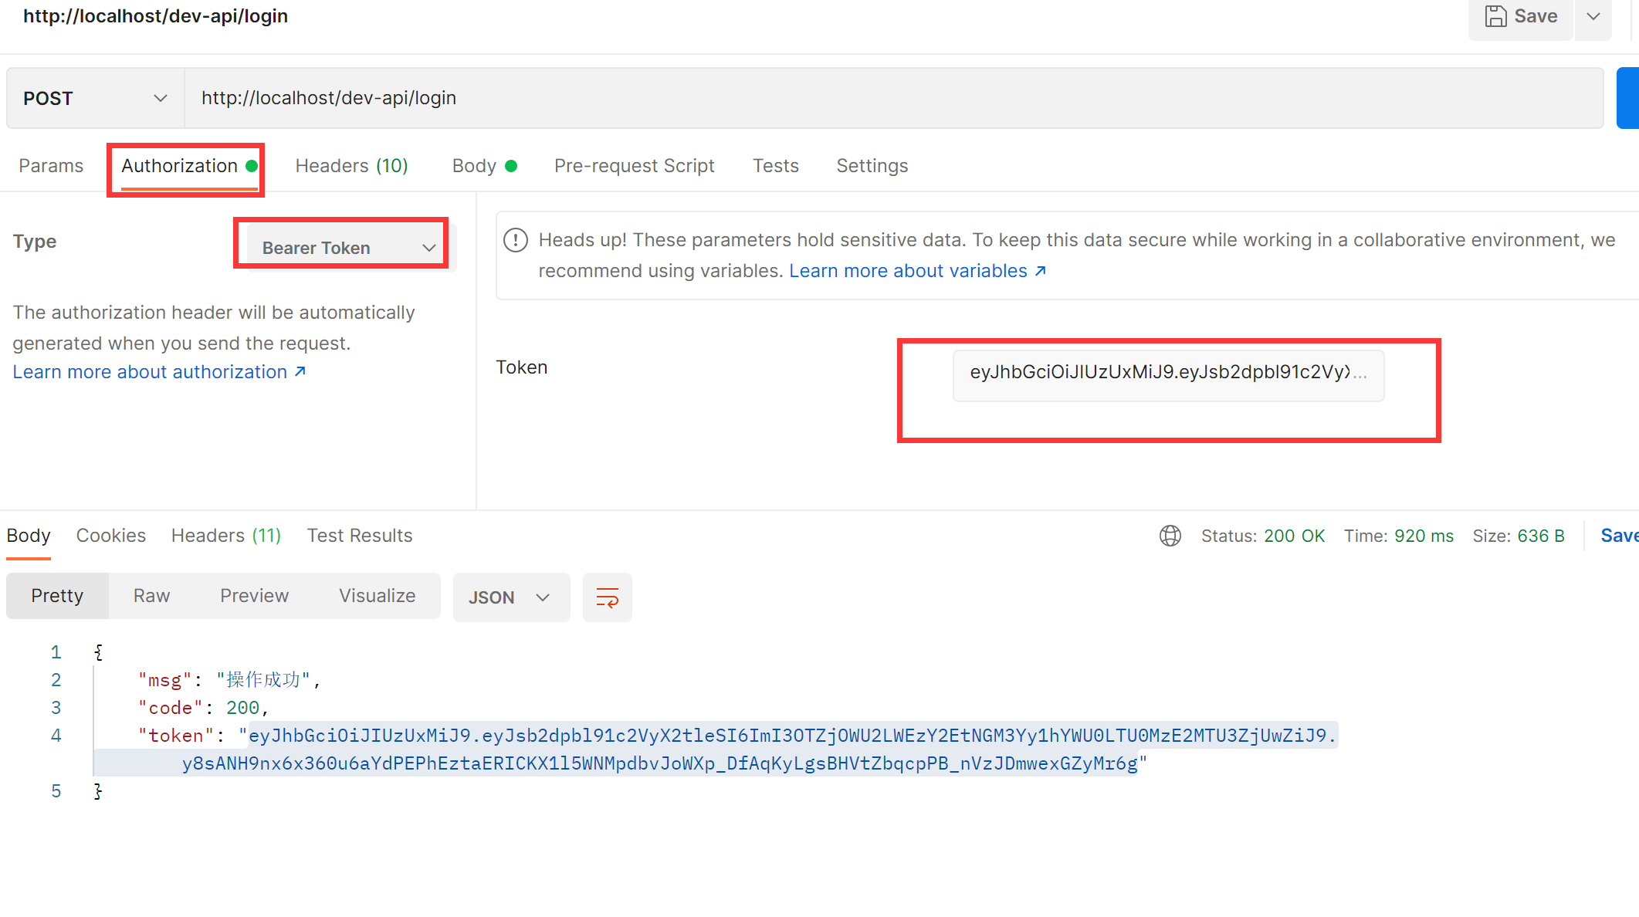Select the Tests tab

tap(775, 166)
